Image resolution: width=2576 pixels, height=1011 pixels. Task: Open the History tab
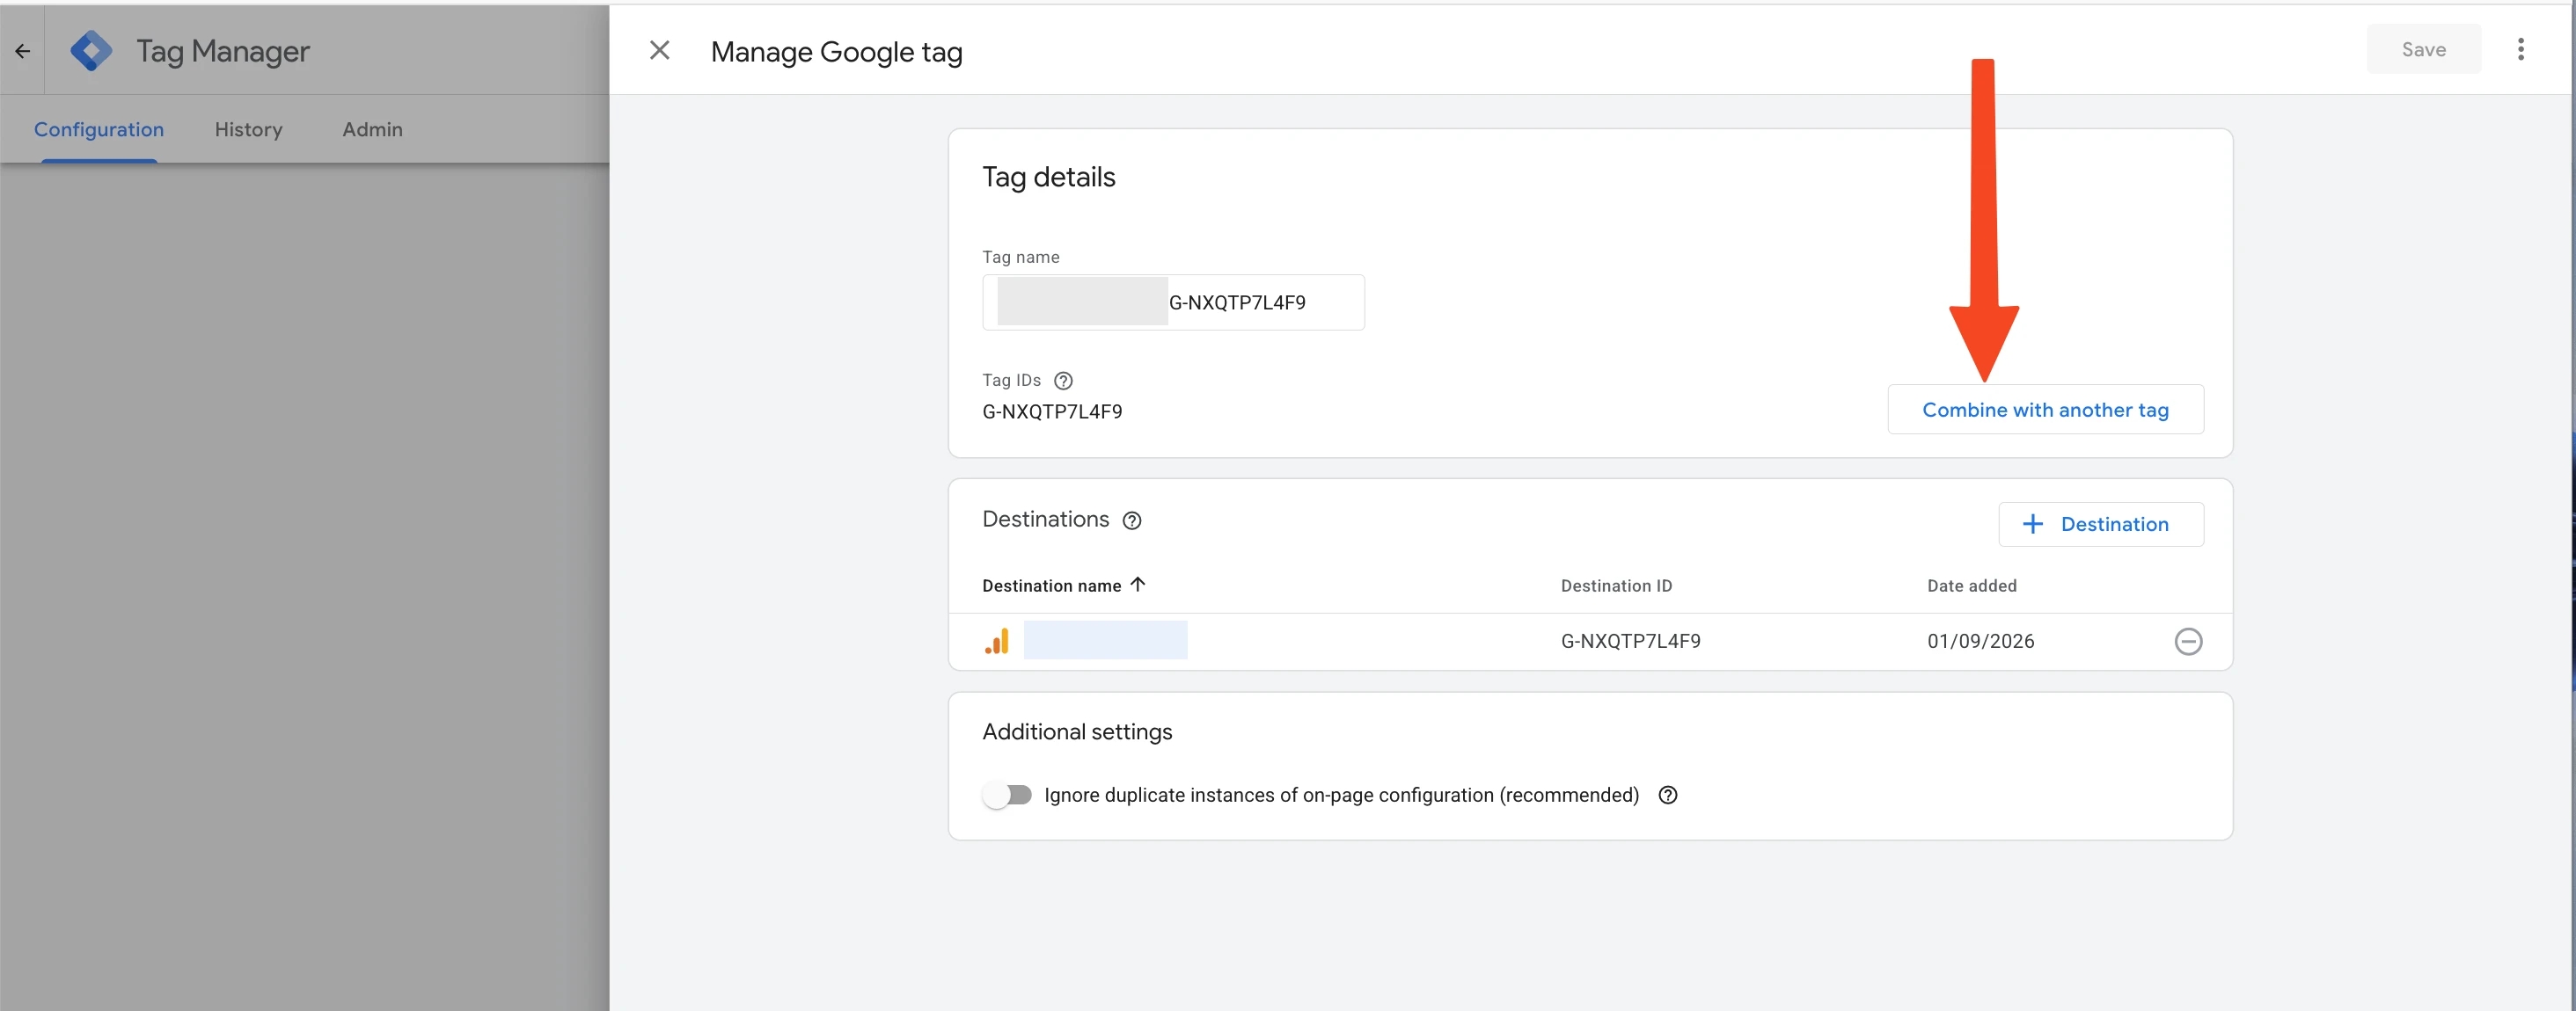pos(249,130)
